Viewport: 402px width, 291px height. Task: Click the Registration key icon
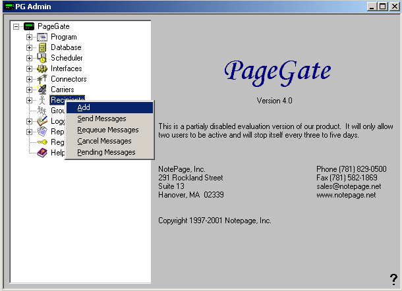pos(42,142)
